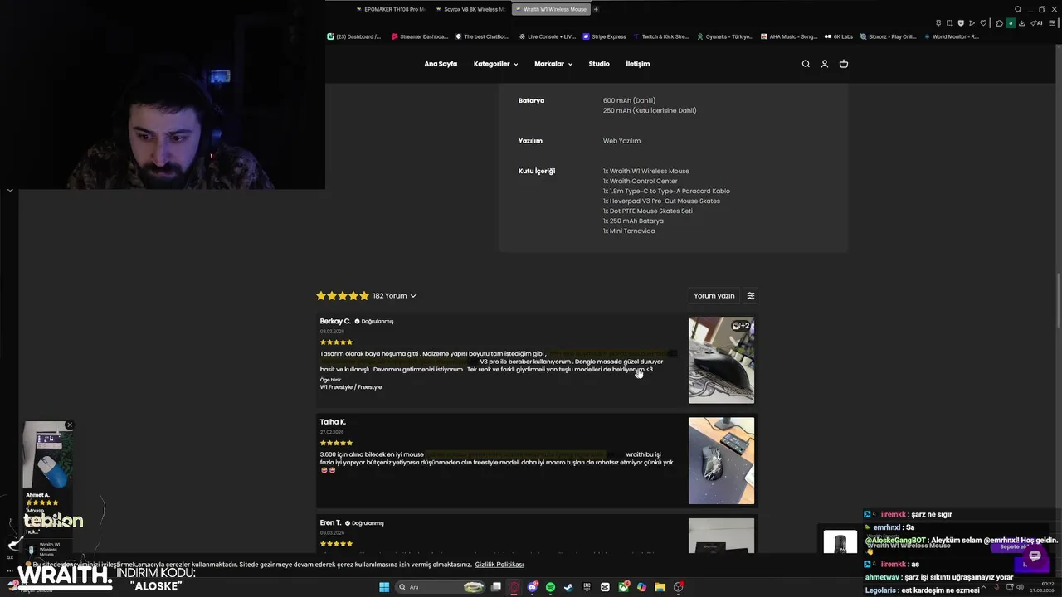
Task: Open the Gizlilik Politikası link
Action: point(499,565)
